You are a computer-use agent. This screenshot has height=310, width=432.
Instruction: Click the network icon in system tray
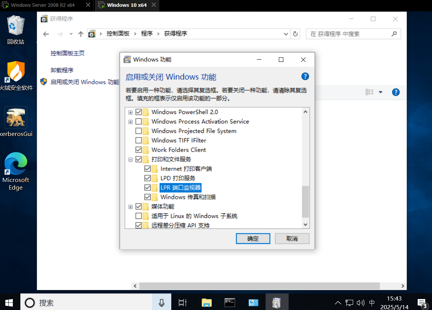(349, 303)
